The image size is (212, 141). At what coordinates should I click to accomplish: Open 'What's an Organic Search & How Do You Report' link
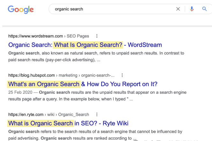(83, 84)
